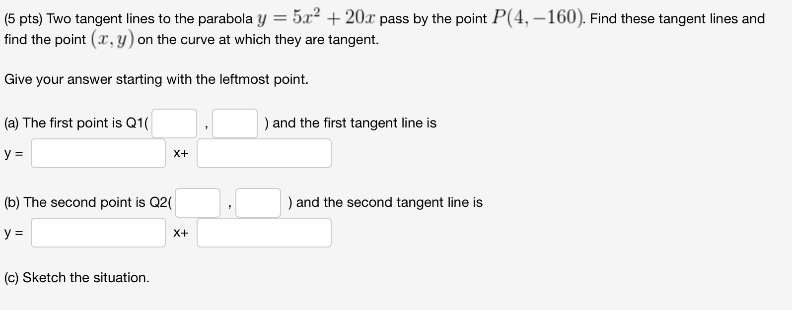The width and height of the screenshot is (792, 310).
Task: Click the Q2 x-coordinate input box
Action: pos(198,202)
